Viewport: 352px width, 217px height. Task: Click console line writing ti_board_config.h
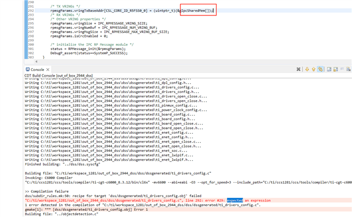tap(110, 119)
